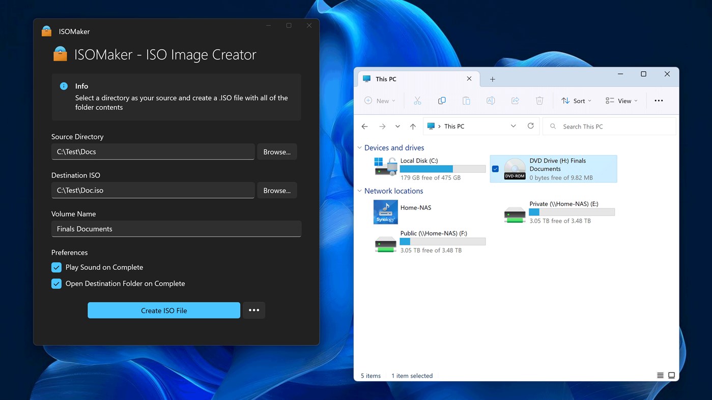This screenshot has height=400, width=712.
Task: Open the View dropdown menu
Action: pos(621,100)
